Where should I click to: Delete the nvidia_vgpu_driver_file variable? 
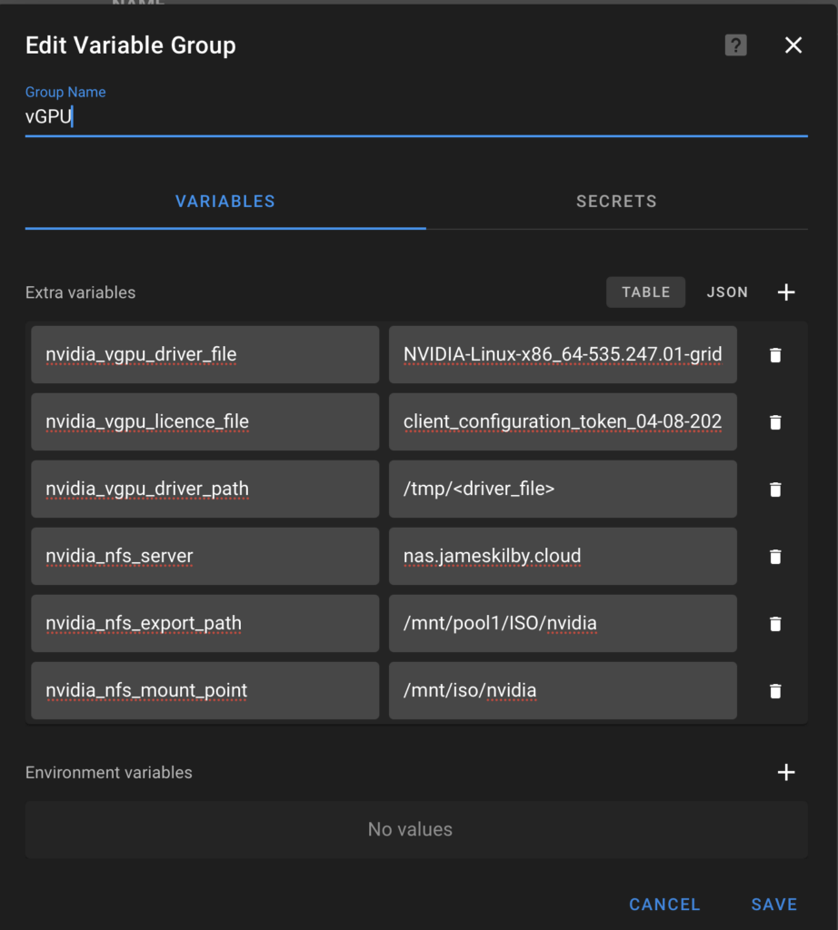pos(774,354)
